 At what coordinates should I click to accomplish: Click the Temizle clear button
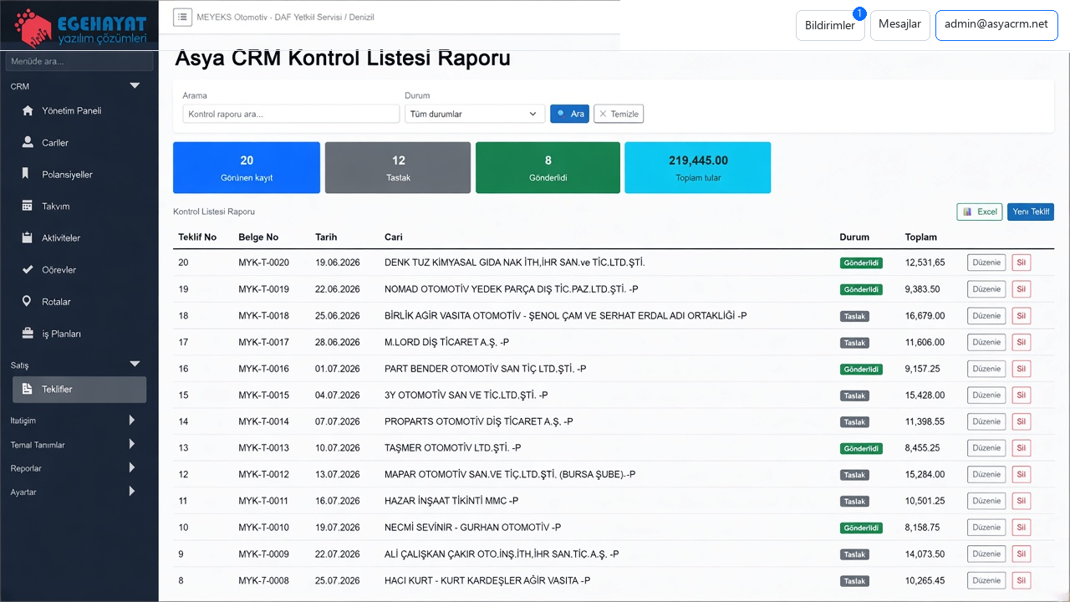(619, 114)
